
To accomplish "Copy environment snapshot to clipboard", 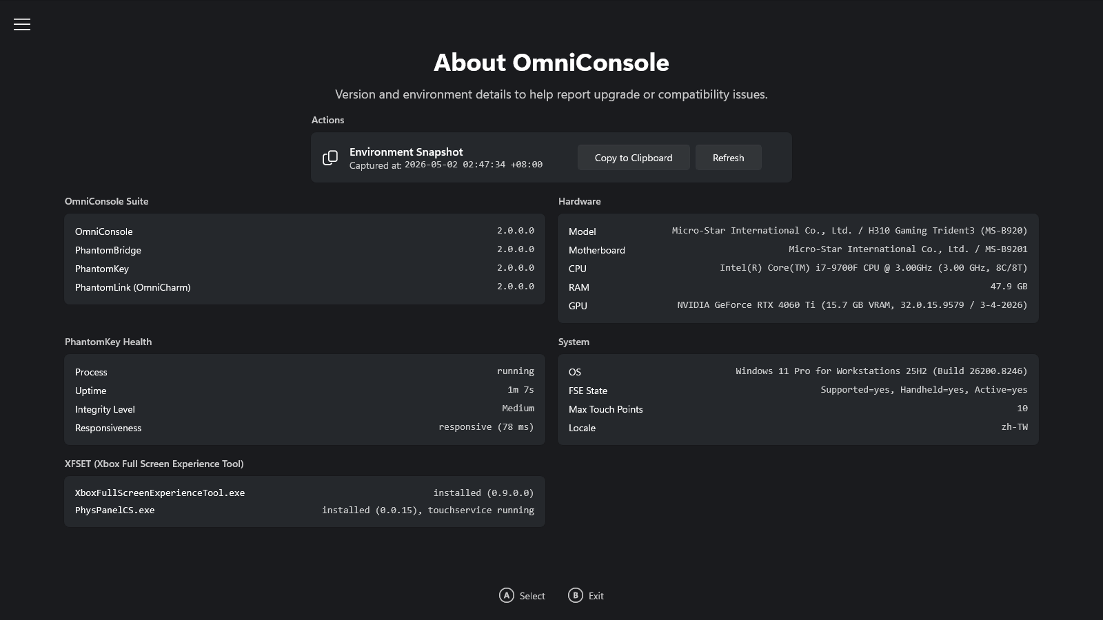I will pos(634,158).
